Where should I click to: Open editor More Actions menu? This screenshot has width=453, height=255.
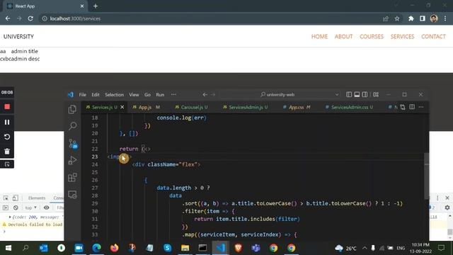pos(421,107)
